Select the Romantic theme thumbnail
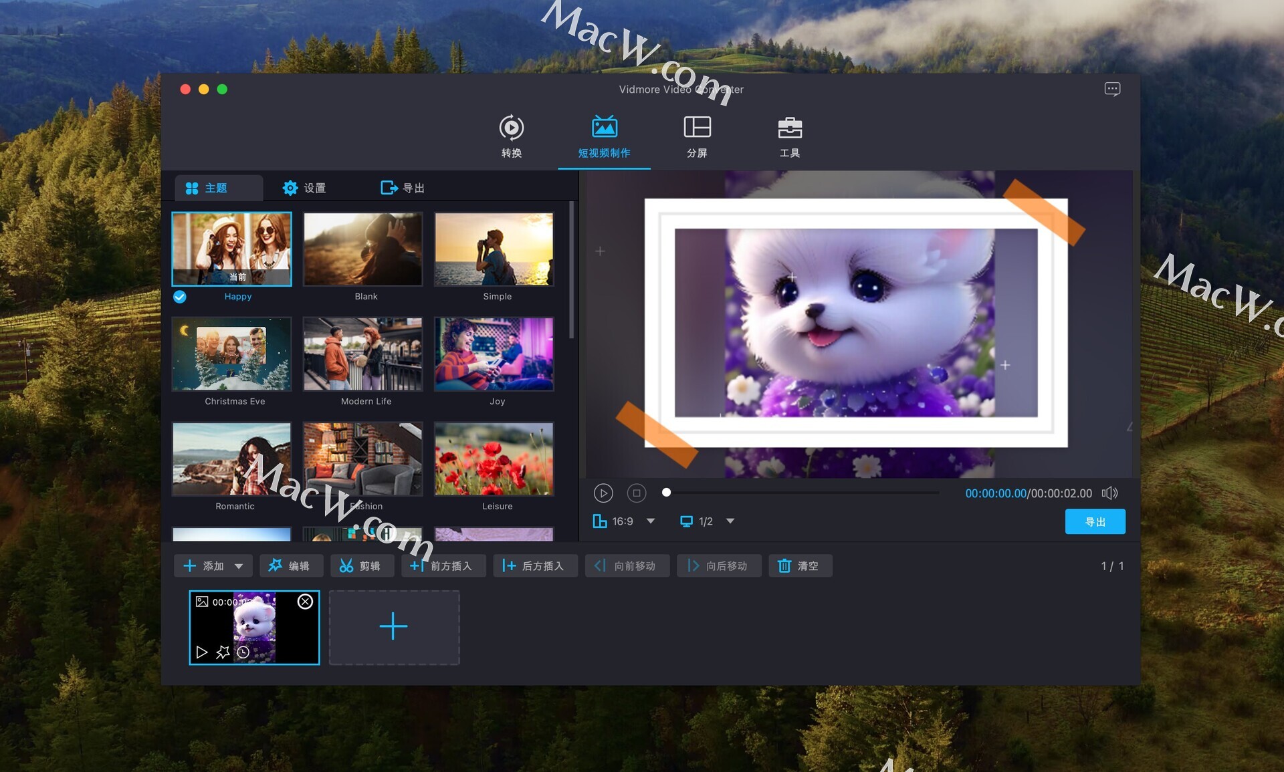 point(231,459)
